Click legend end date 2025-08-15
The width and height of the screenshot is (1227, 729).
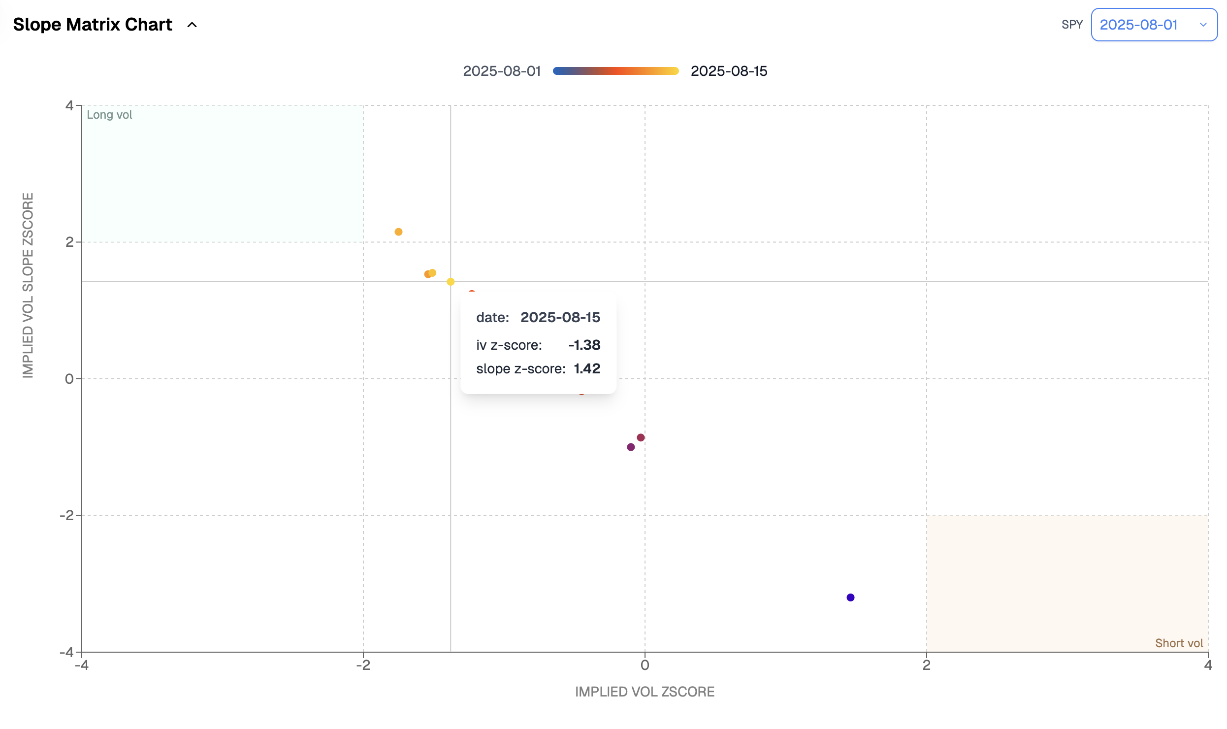729,71
